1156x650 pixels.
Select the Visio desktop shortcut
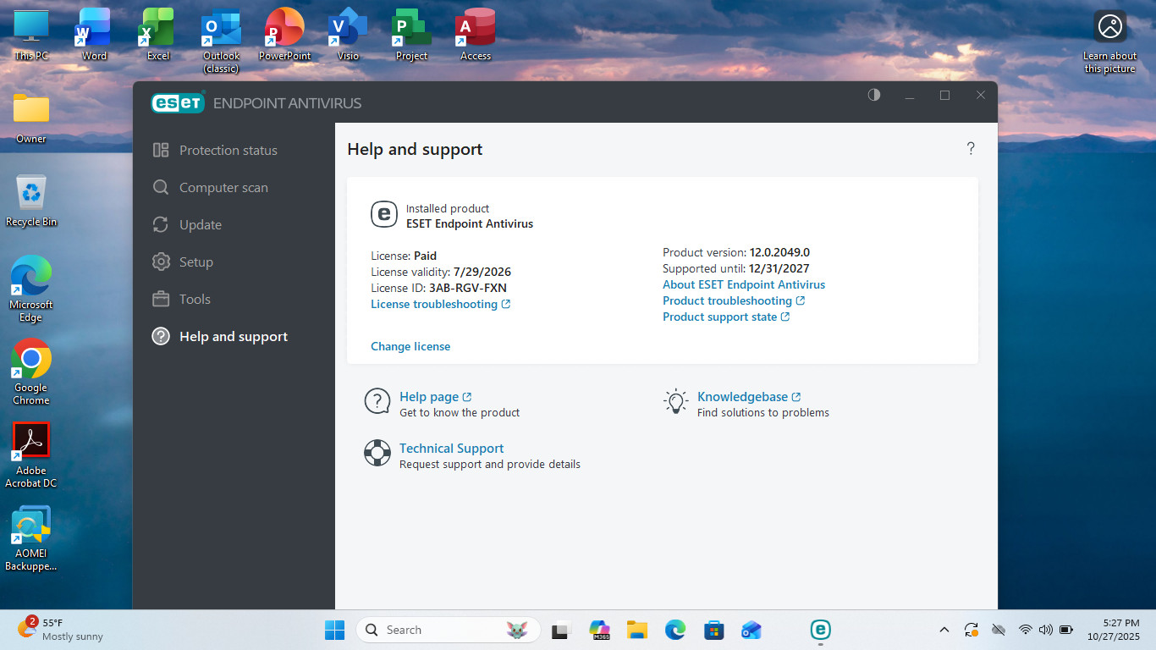(x=348, y=36)
